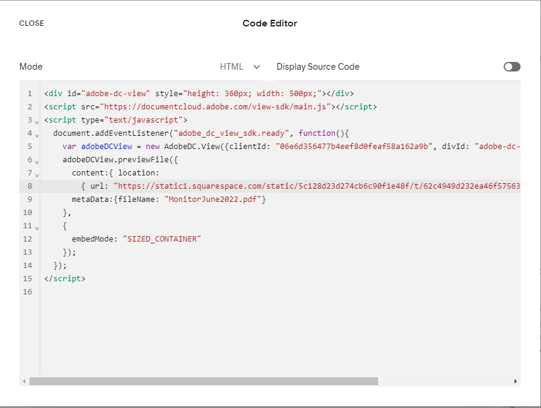541x408 pixels.
Task: Collapse the fold arrow on line 7
Action: [37, 175]
